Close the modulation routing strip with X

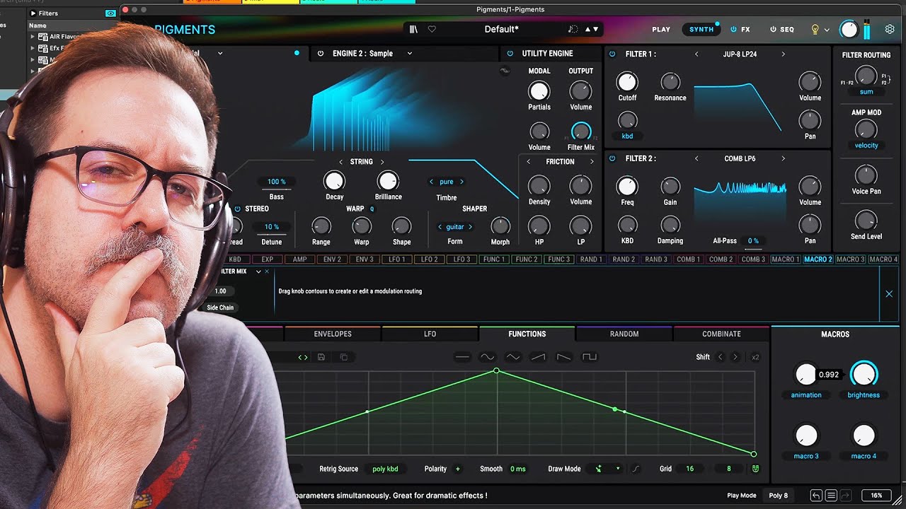click(889, 294)
